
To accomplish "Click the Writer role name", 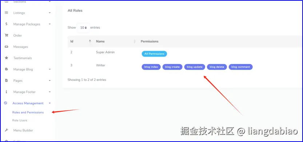I will [100, 65].
